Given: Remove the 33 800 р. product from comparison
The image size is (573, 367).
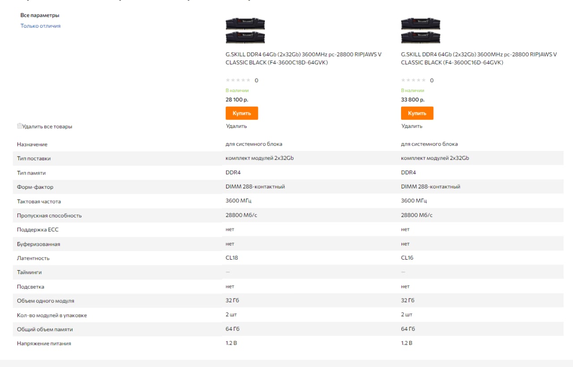Looking at the screenshot, I should click(412, 126).
